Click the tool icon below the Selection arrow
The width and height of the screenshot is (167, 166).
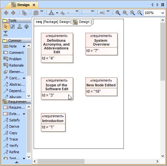pos(5,33)
